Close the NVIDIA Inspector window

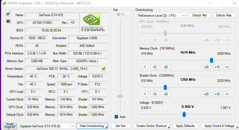coord(235,3)
